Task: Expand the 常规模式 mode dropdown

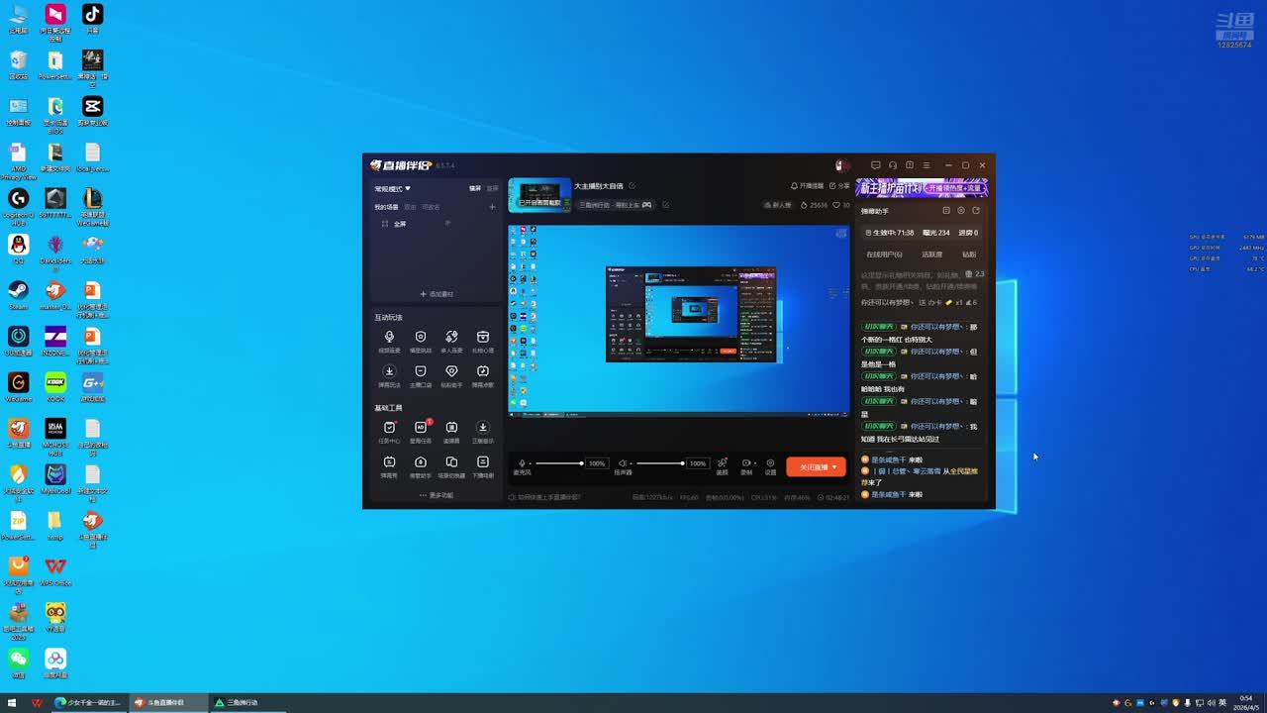Action: coord(392,188)
